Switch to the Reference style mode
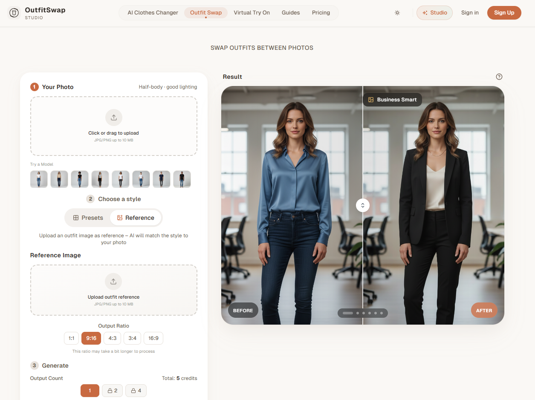 point(136,218)
